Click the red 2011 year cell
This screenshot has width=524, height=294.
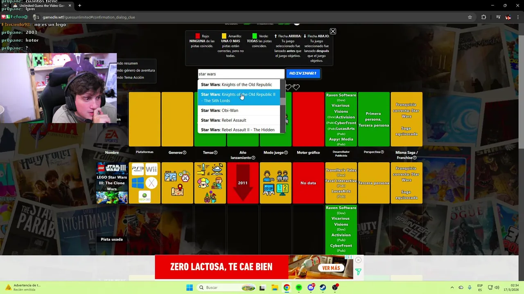[x=243, y=183]
